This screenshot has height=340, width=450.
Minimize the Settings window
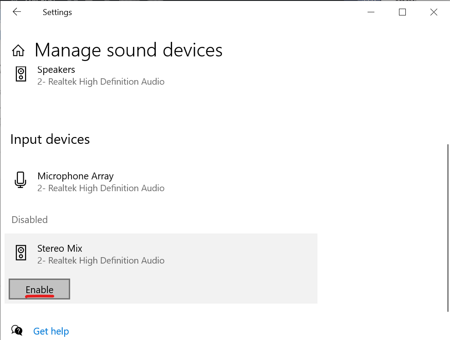tap(371, 12)
